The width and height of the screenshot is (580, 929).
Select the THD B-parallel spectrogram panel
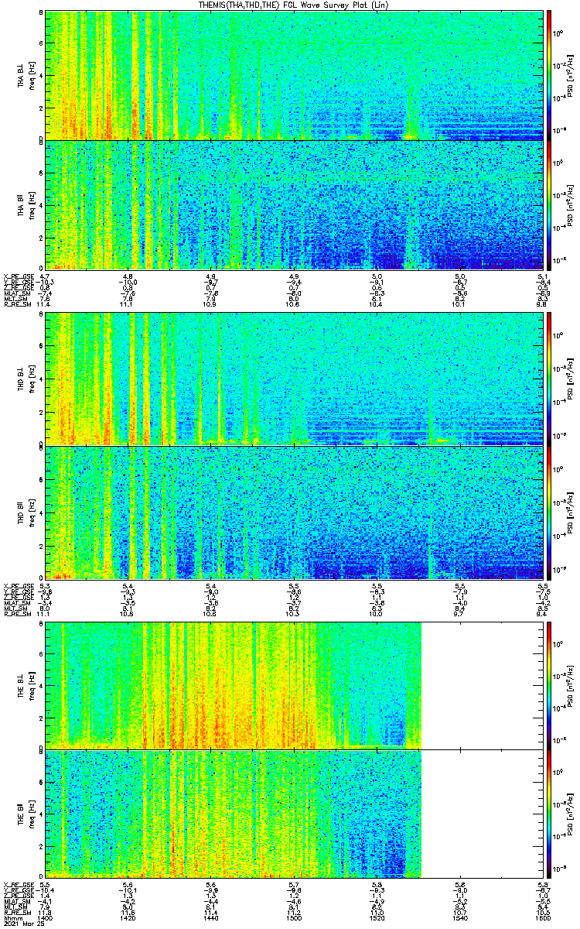[295, 512]
